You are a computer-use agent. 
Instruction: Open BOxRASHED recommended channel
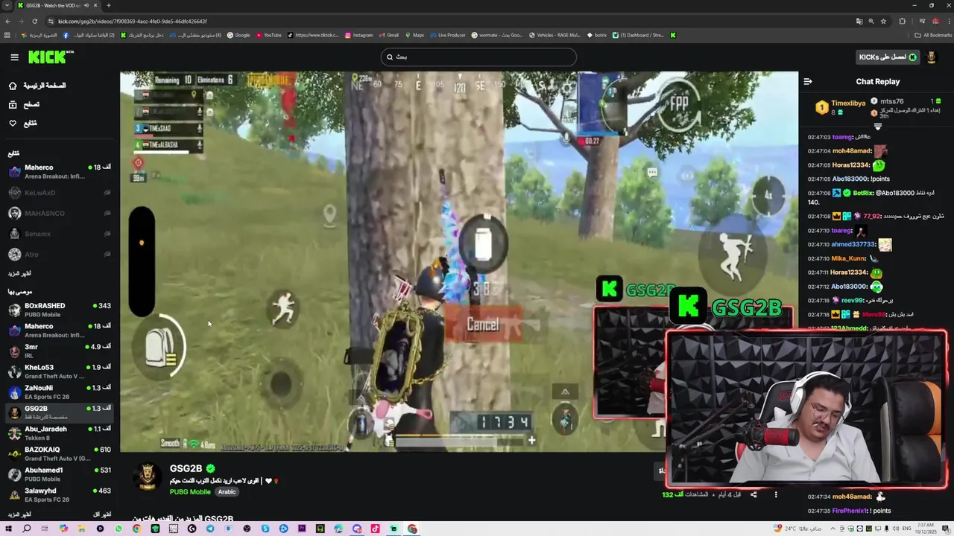pyautogui.click(x=60, y=310)
